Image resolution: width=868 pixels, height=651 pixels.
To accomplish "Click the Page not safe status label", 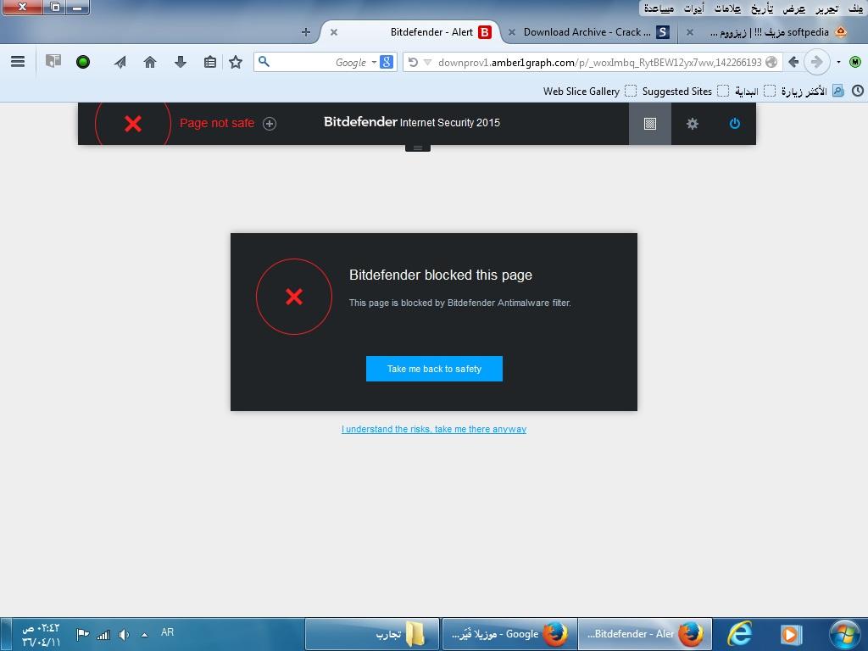I will point(217,123).
